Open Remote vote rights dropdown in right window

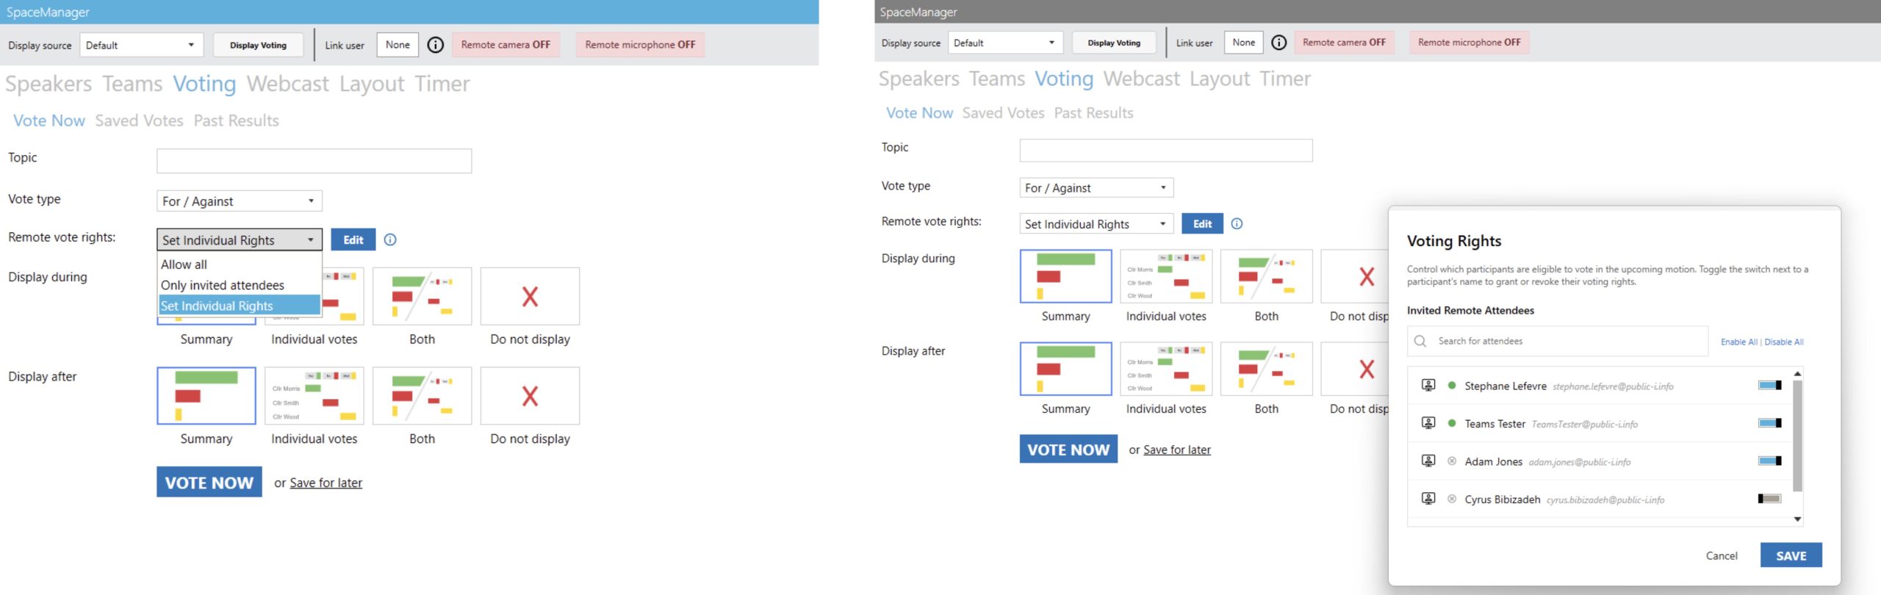[x=1096, y=224]
